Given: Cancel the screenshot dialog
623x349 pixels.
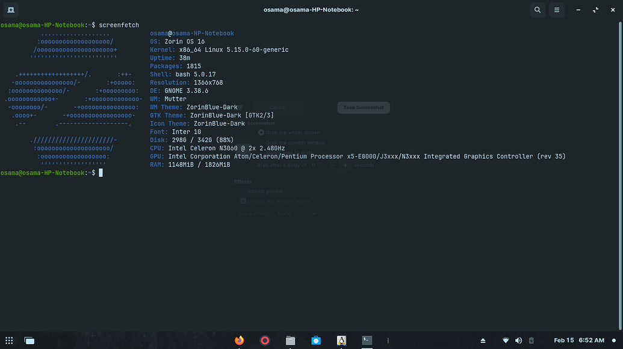Looking at the screenshot, I should pyautogui.click(x=277, y=107).
